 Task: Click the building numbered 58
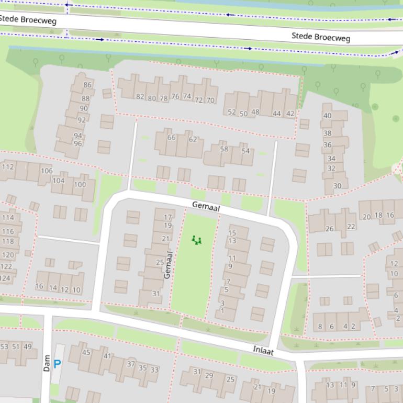click(x=224, y=149)
